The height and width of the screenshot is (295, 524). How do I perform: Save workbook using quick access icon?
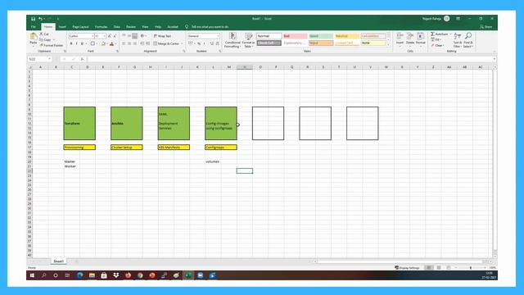point(33,19)
